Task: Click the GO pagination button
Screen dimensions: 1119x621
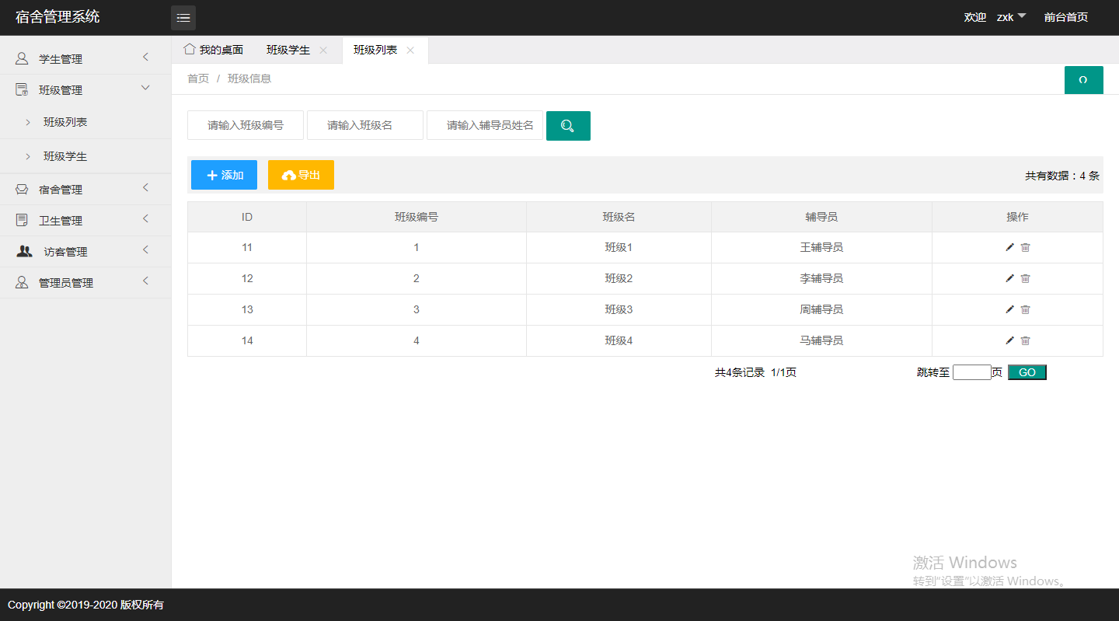Action: [x=1027, y=372]
